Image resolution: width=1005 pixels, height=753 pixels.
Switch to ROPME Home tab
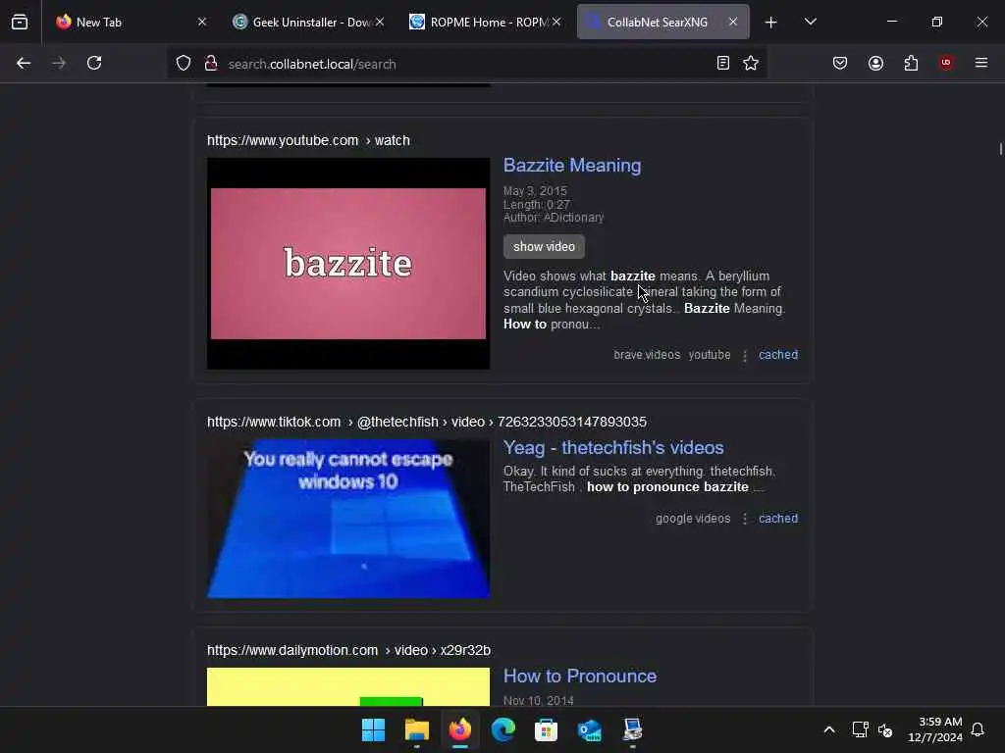(x=485, y=22)
